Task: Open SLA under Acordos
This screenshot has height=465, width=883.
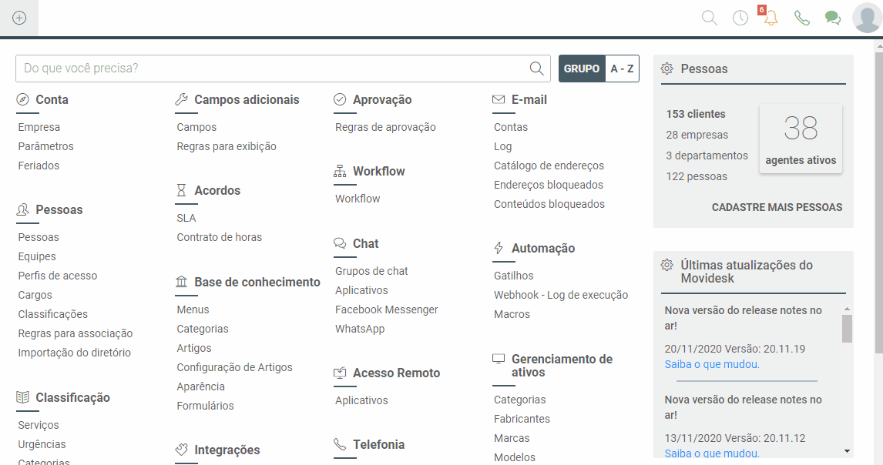Action: [186, 218]
